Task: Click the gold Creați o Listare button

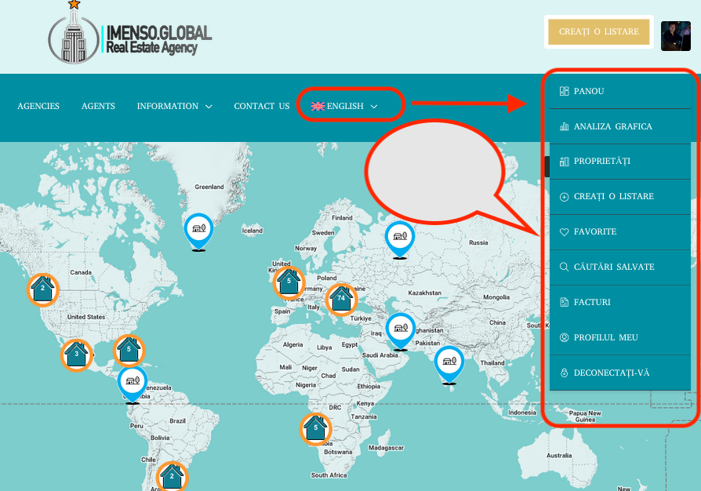Action: coord(598,31)
